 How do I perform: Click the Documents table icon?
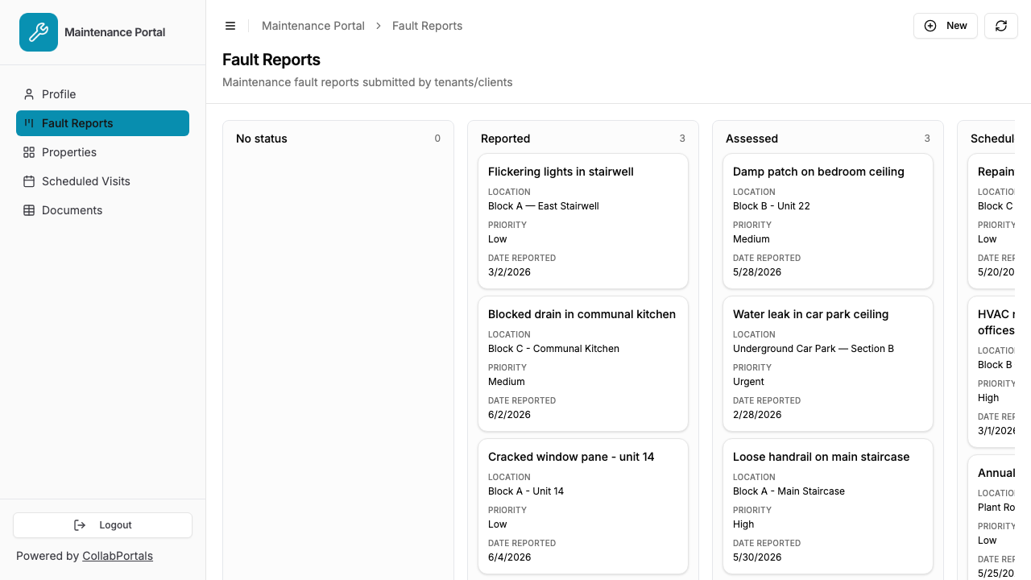tap(29, 210)
